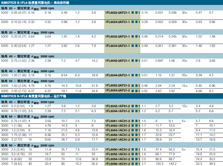This screenshot has height=166, width=223.
Task: Click the power value 0.4 (0.54)
Action: [18, 106]
